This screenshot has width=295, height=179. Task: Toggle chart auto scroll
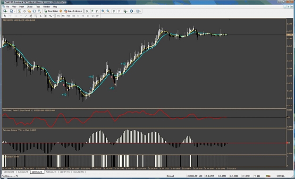click(114, 11)
